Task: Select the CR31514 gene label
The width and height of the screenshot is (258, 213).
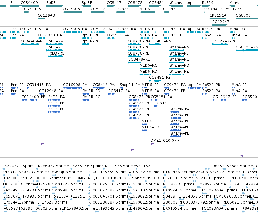Action: (x=218, y=15)
